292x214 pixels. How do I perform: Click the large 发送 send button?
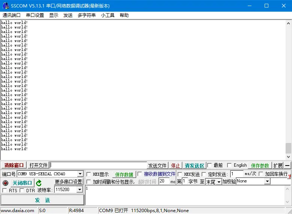pos(42,200)
